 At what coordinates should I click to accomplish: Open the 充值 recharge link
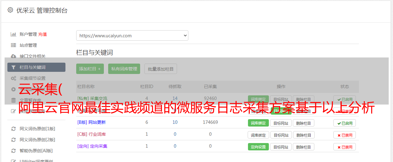coord(43,34)
